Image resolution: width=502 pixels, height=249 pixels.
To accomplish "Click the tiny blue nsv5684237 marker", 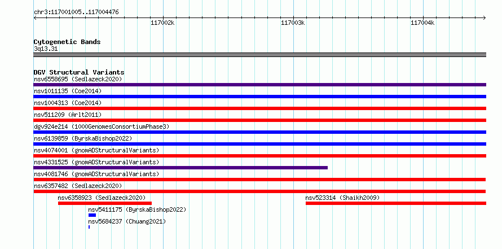I will click(x=89, y=227).
